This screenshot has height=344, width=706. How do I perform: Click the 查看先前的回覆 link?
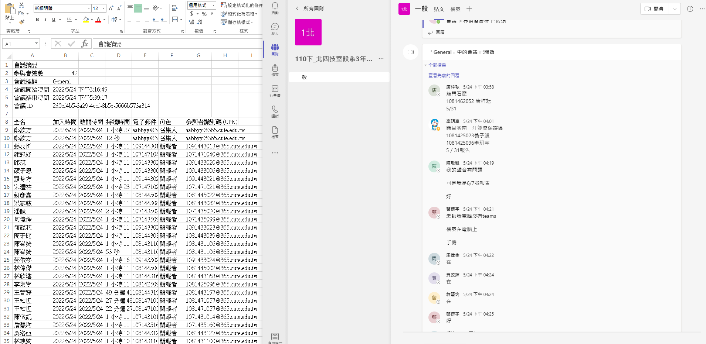444,75
